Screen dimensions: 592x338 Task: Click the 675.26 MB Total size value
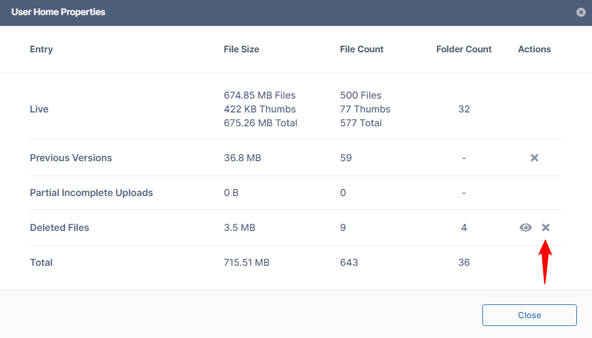click(x=260, y=123)
